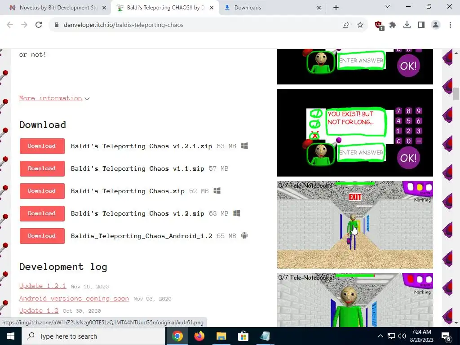
Task: Switch to the Baldi's Teleporting CHAOS tab
Action: (164, 8)
